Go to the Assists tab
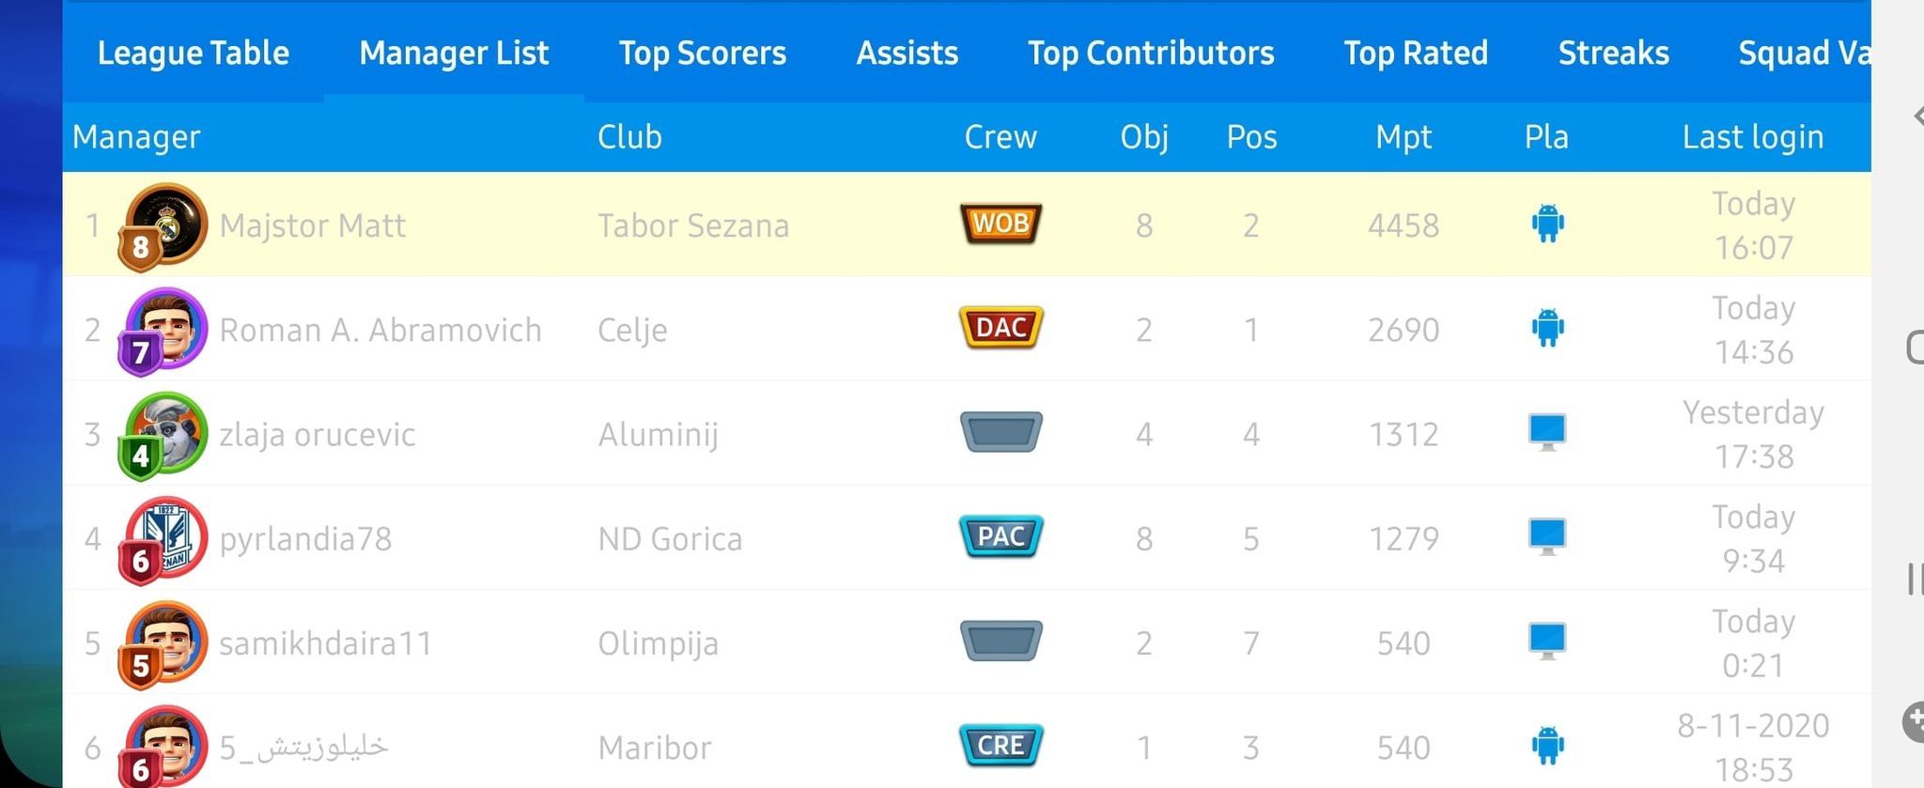 pyautogui.click(x=908, y=53)
